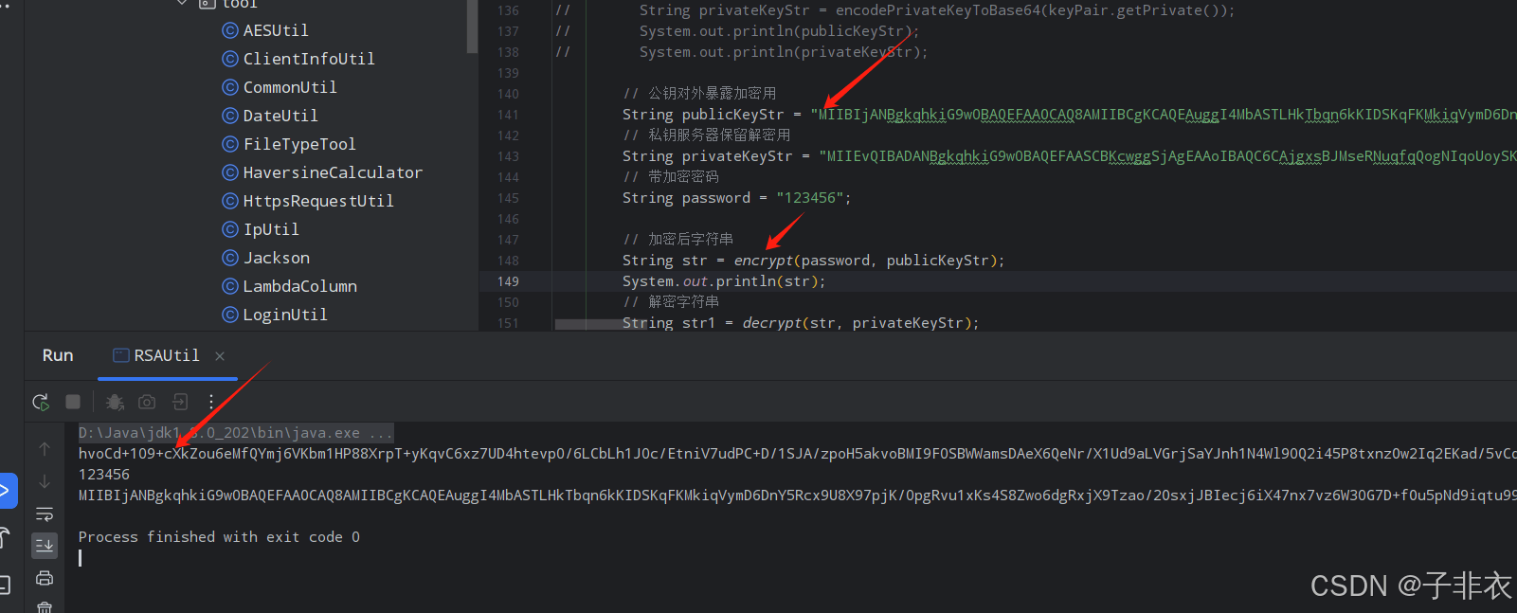This screenshot has height=613, width=1517.
Task: Click the Stop process square icon
Action: tap(73, 402)
